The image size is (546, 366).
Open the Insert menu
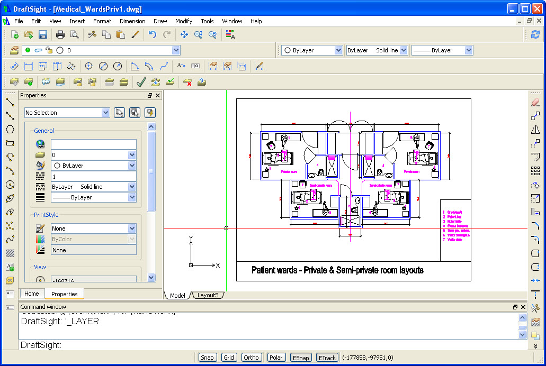tap(77, 21)
